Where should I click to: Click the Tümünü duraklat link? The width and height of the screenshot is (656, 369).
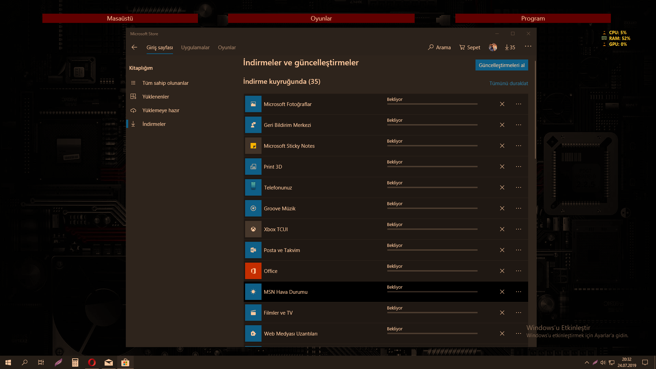pyautogui.click(x=508, y=83)
